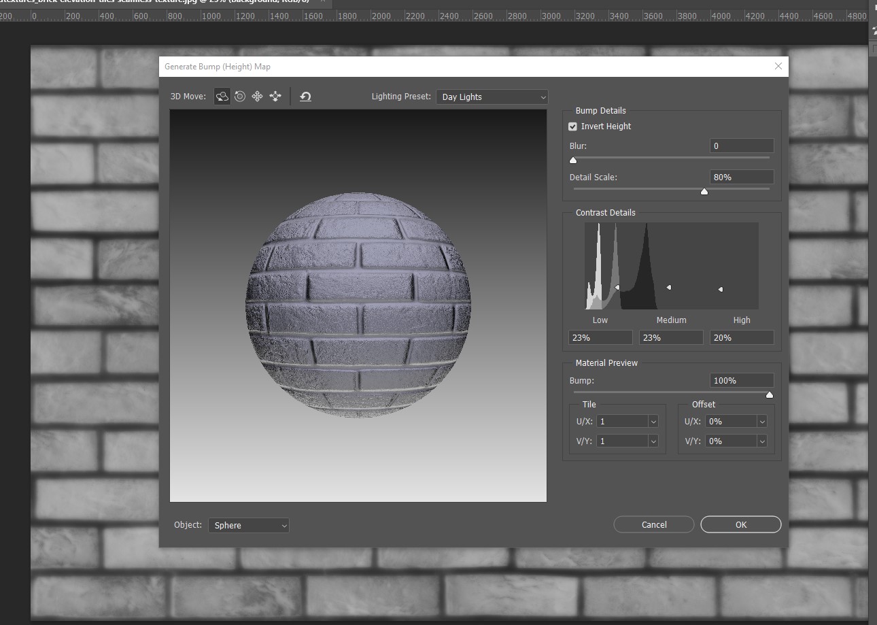The height and width of the screenshot is (625, 877).
Task: Open the Lighting Preset dropdown
Action: (x=492, y=97)
